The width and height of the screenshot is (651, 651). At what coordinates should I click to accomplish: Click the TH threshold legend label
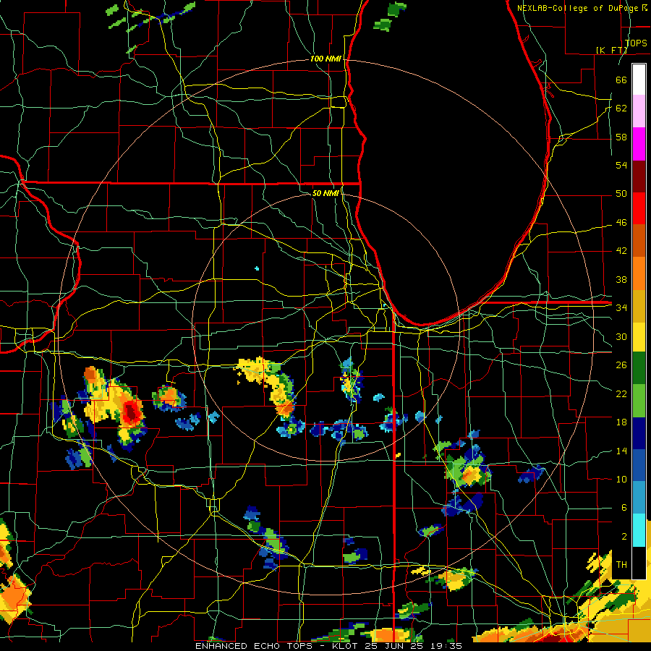[x=621, y=565]
